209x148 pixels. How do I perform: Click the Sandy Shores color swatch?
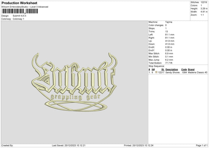coord(156,72)
